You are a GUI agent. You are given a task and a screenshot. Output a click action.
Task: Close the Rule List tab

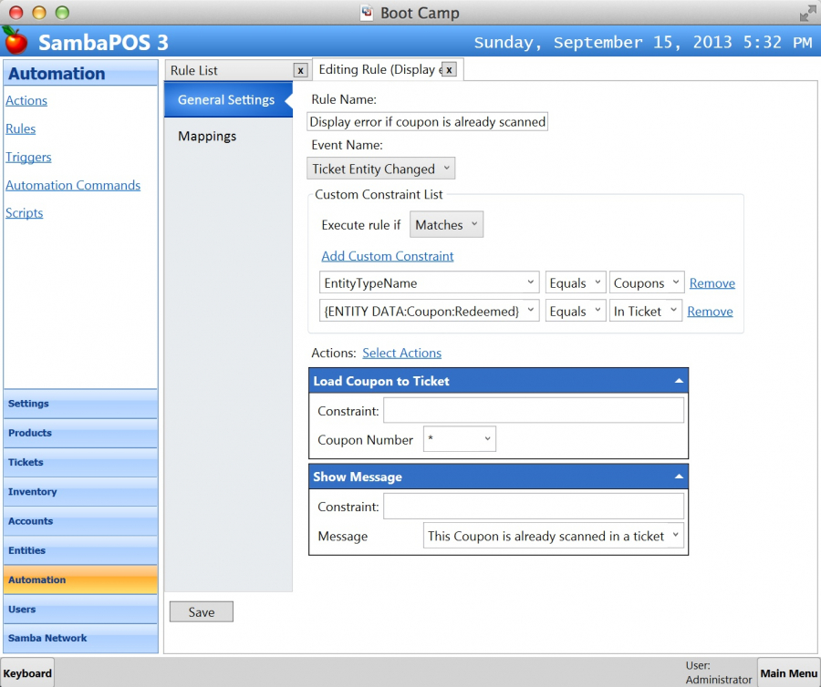300,70
